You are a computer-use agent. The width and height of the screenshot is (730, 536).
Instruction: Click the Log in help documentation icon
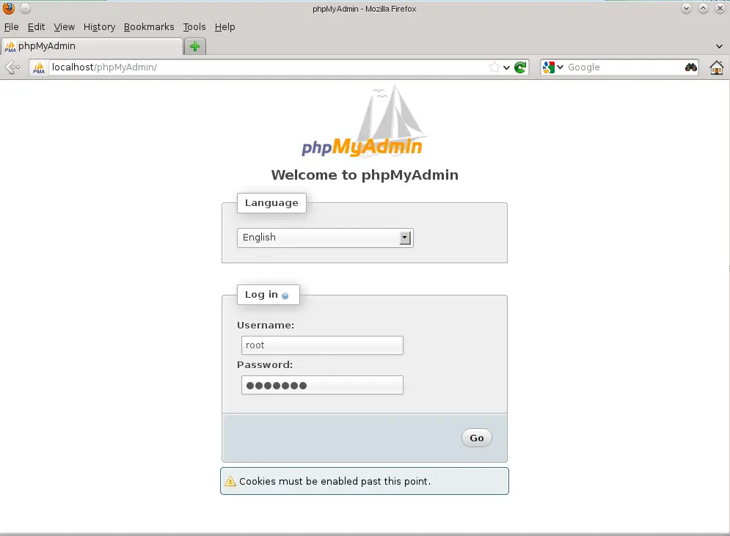pyautogui.click(x=285, y=295)
